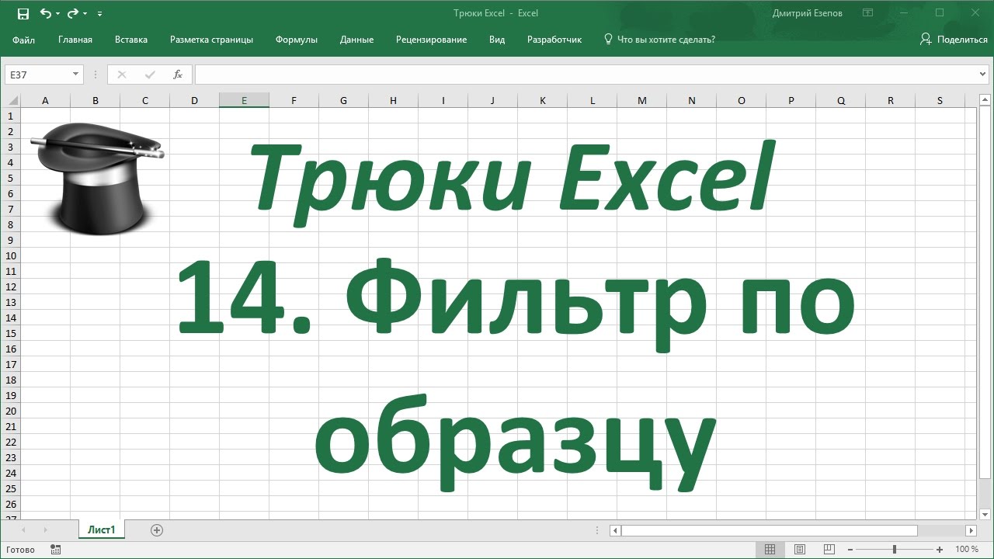Screen dimensions: 994x559
Task: Select column S header
Action: 940,100
